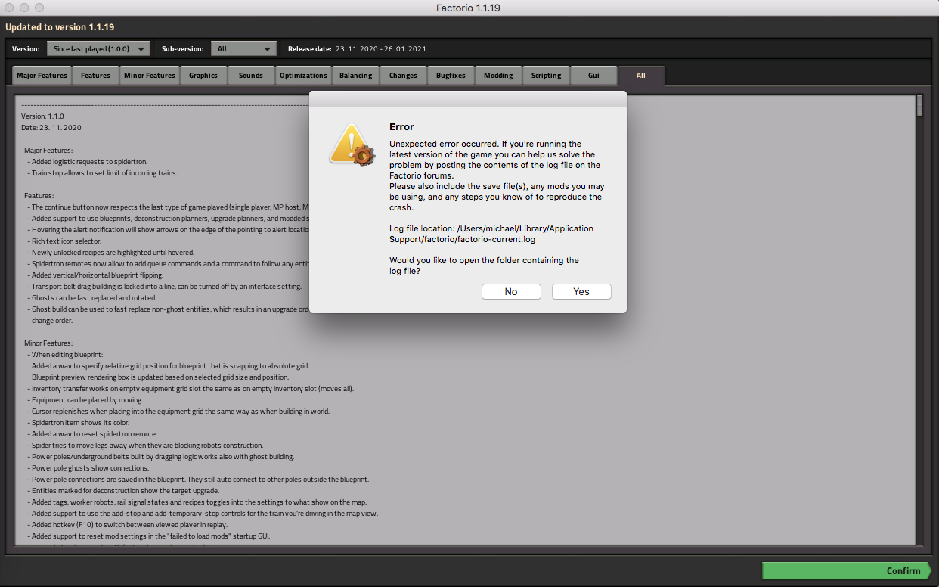Open the Gui tab
Screen dimensions: 939x587
point(593,76)
